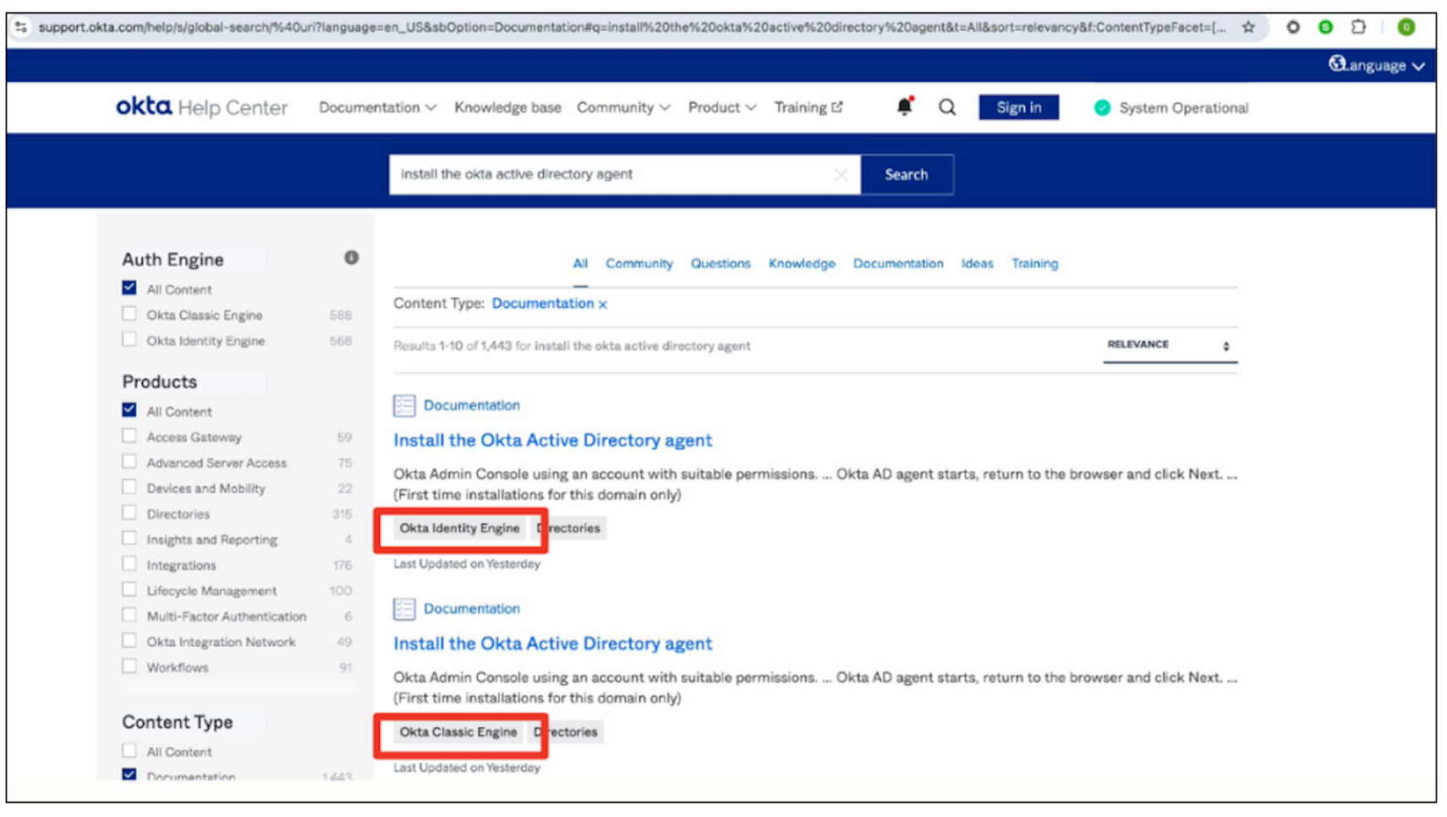Select the All results tab

[x=580, y=264]
